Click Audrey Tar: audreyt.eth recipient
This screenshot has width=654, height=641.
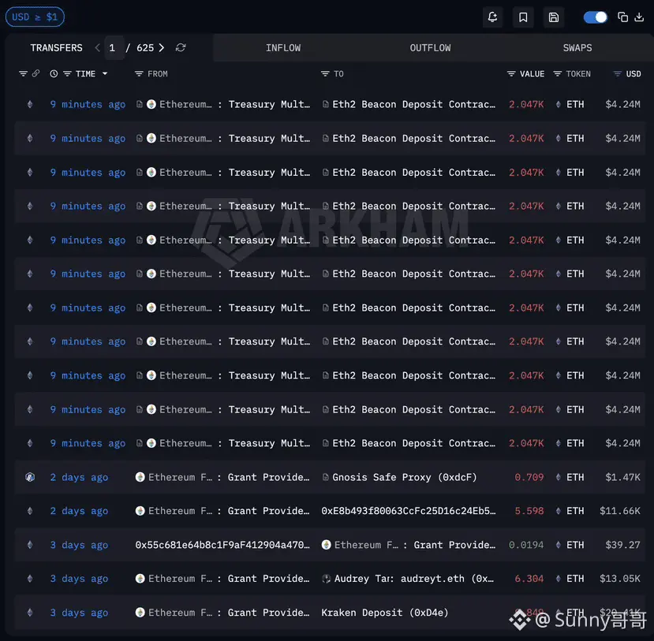tap(413, 579)
